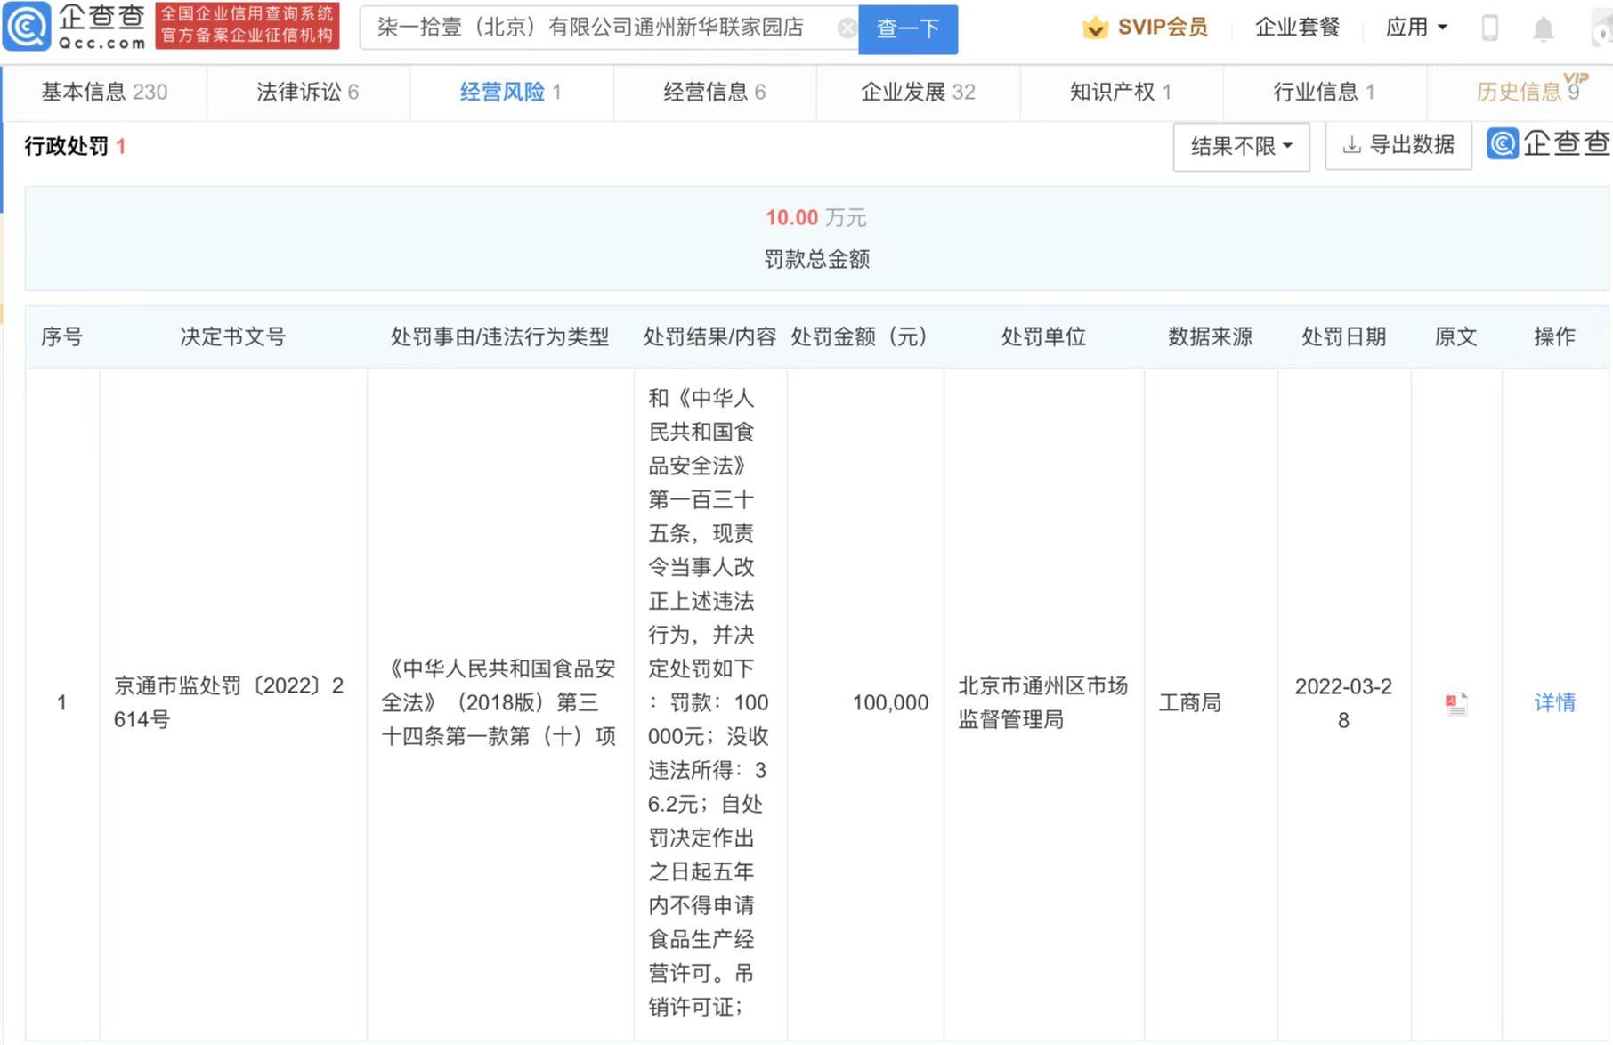Click the 操作 column header
Screen dimensions: 1613x1045
pyautogui.click(x=1554, y=336)
